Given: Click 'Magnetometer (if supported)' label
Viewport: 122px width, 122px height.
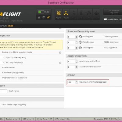Looking at the screenshot, I should [15, 78].
